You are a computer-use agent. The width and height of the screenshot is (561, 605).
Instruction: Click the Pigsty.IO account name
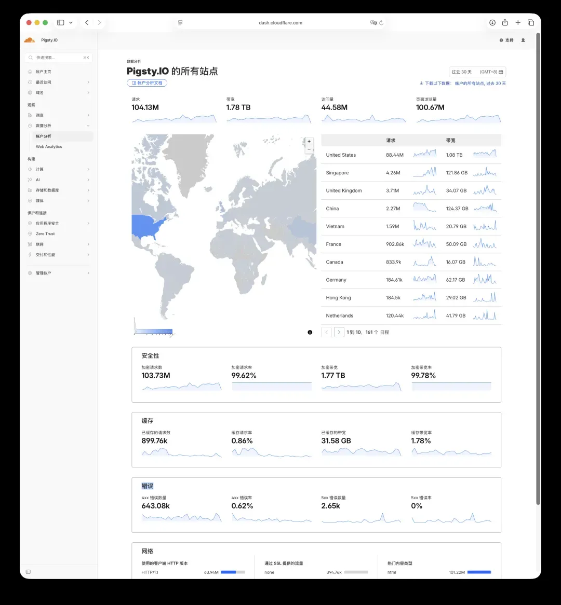pos(49,40)
